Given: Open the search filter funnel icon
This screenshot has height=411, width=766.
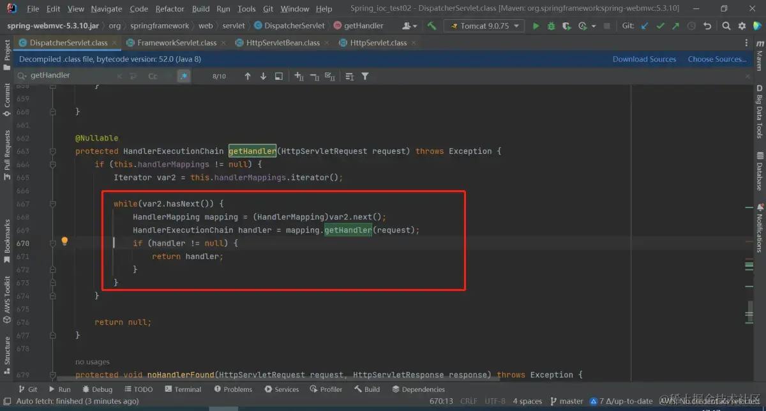Looking at the screenshot, I should click(365, 76).
